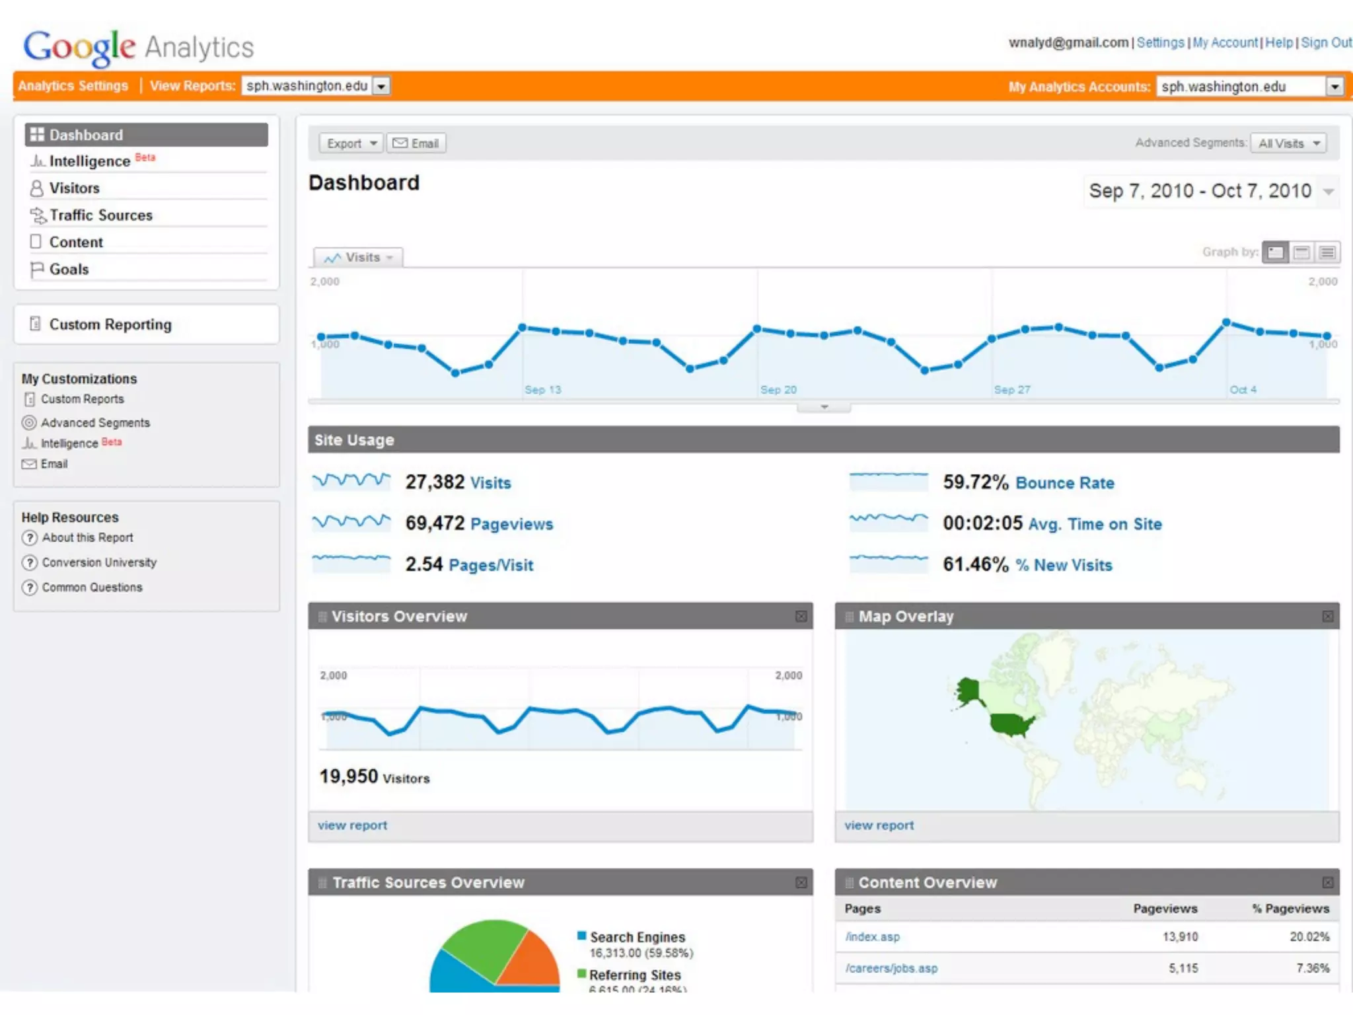Viewport: 1353px width, 1015px height.
Task: Click the Dashboard grid icon in sidebar
Action: (x=37, y=135)
